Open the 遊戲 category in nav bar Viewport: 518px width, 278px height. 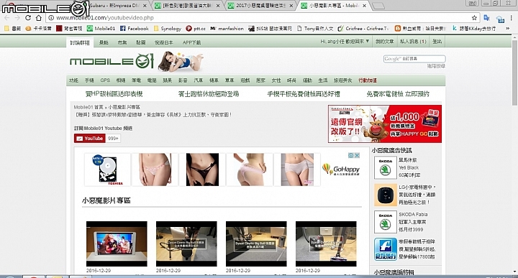pos(245,80)
